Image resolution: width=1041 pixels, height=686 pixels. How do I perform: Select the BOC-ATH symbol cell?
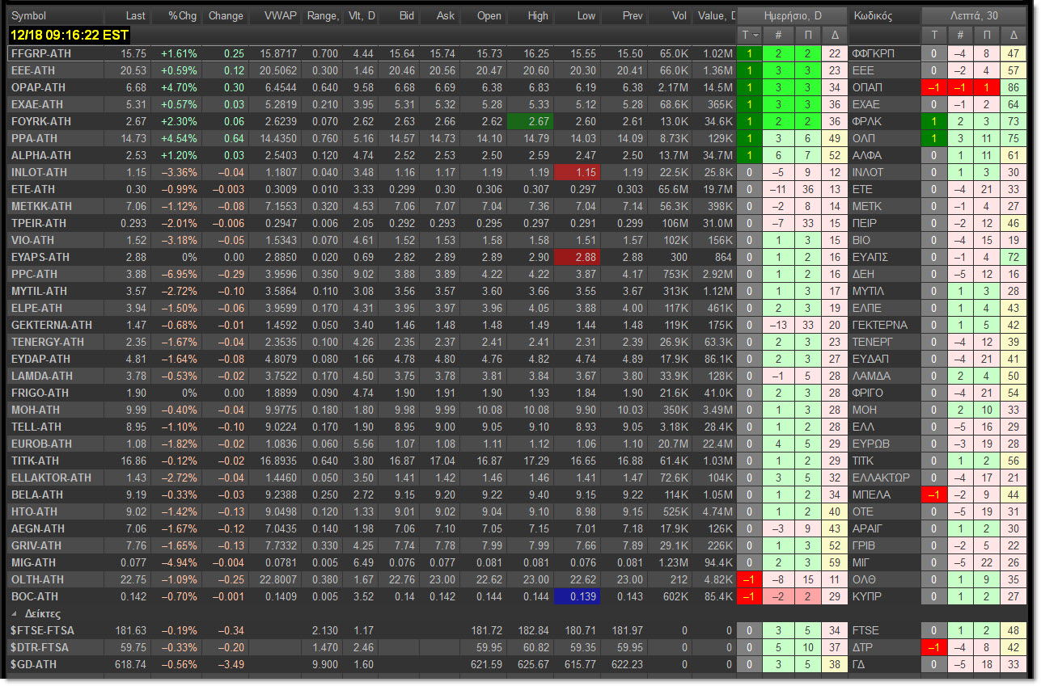click(x=56, y=596)
